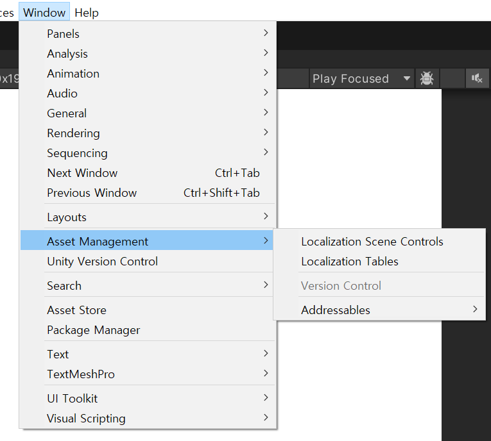Toggle the Mute Audio speaker icon

[477, 78]
